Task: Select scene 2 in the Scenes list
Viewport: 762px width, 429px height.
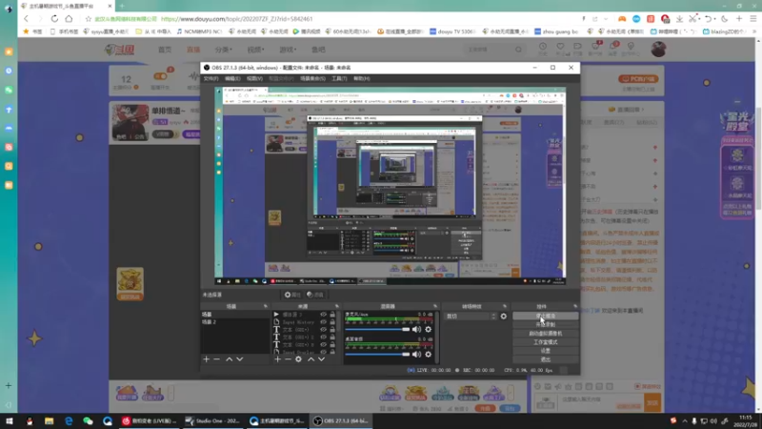Action: [x=235, y=322]
